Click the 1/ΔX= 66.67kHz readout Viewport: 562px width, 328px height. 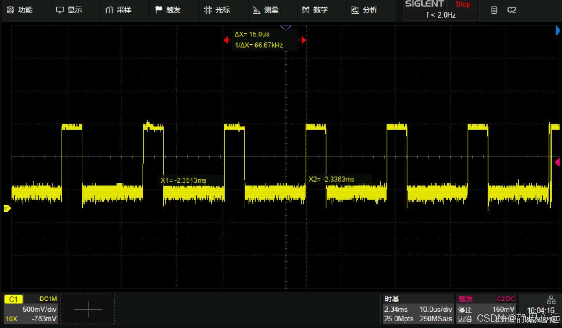point(259,45)
